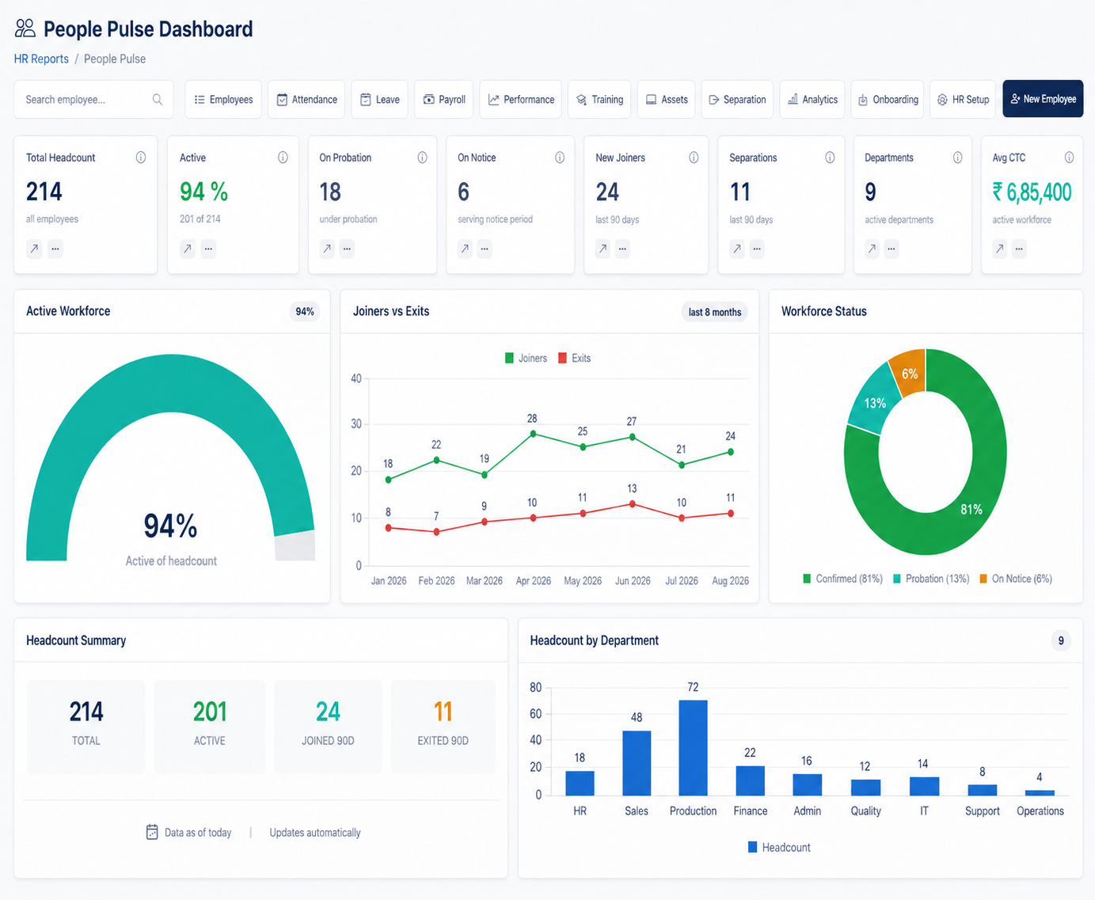Open more options on On Notice card
This screenshot has height=900, width=1095.
click(x=485, y=249)
